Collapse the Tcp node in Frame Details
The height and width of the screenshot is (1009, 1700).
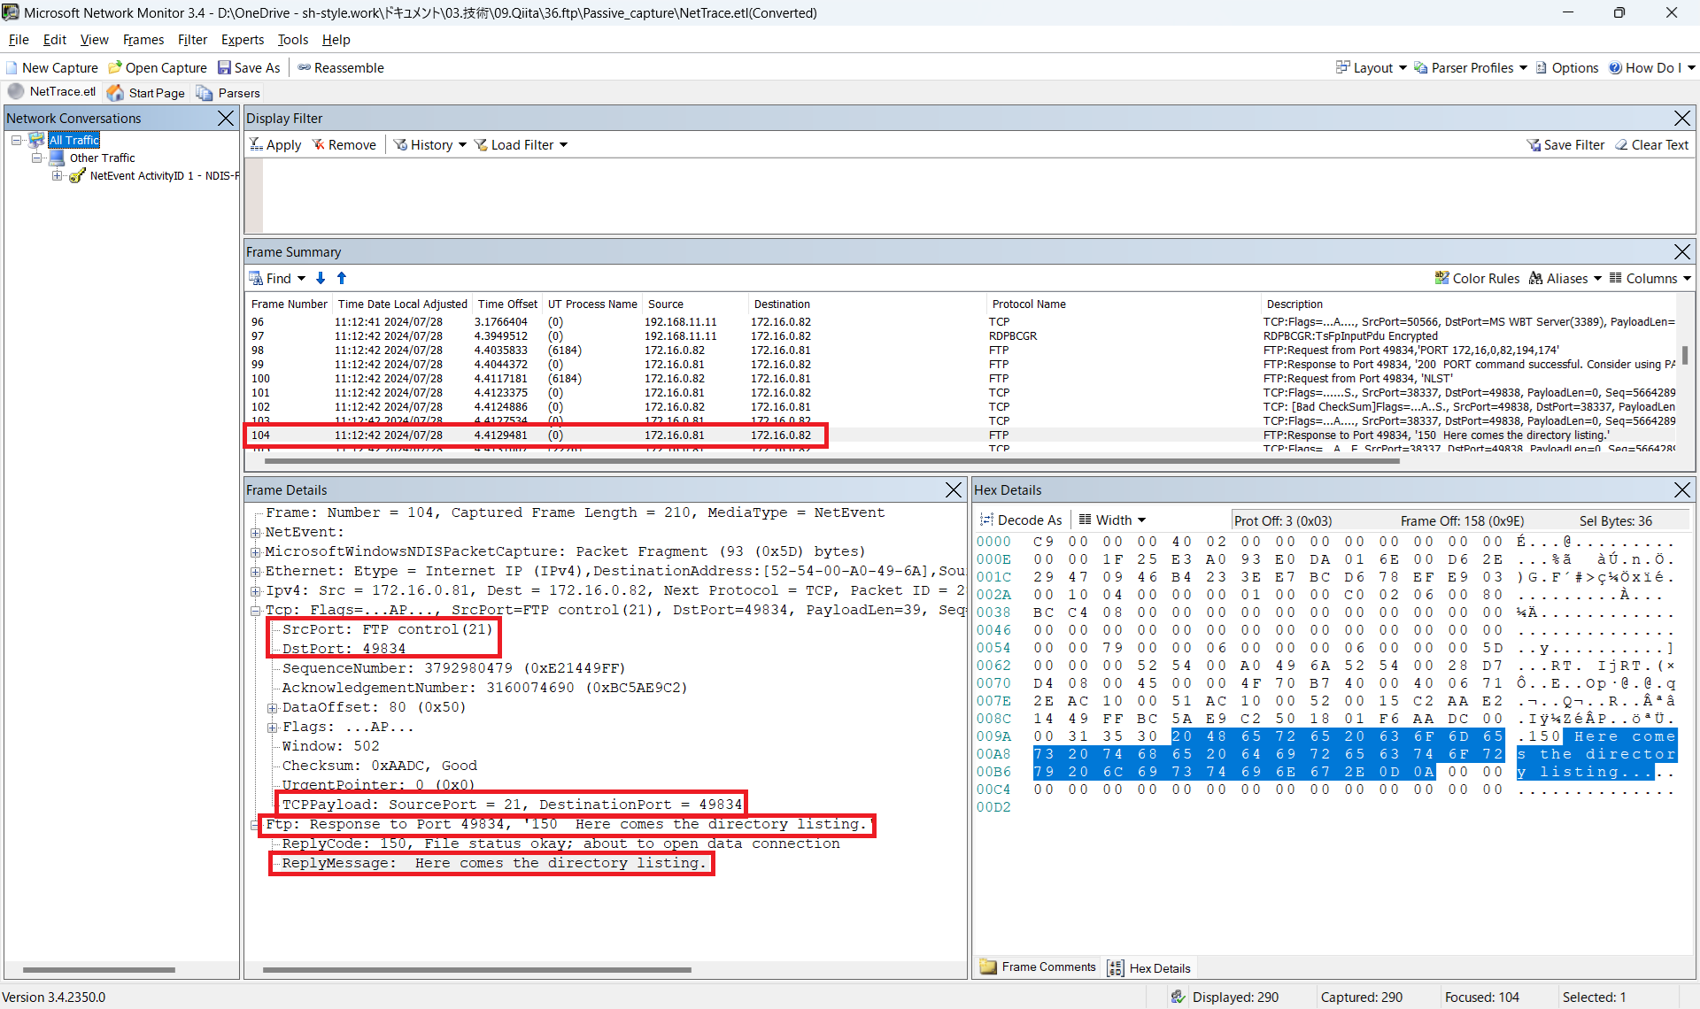coord(256,611)
